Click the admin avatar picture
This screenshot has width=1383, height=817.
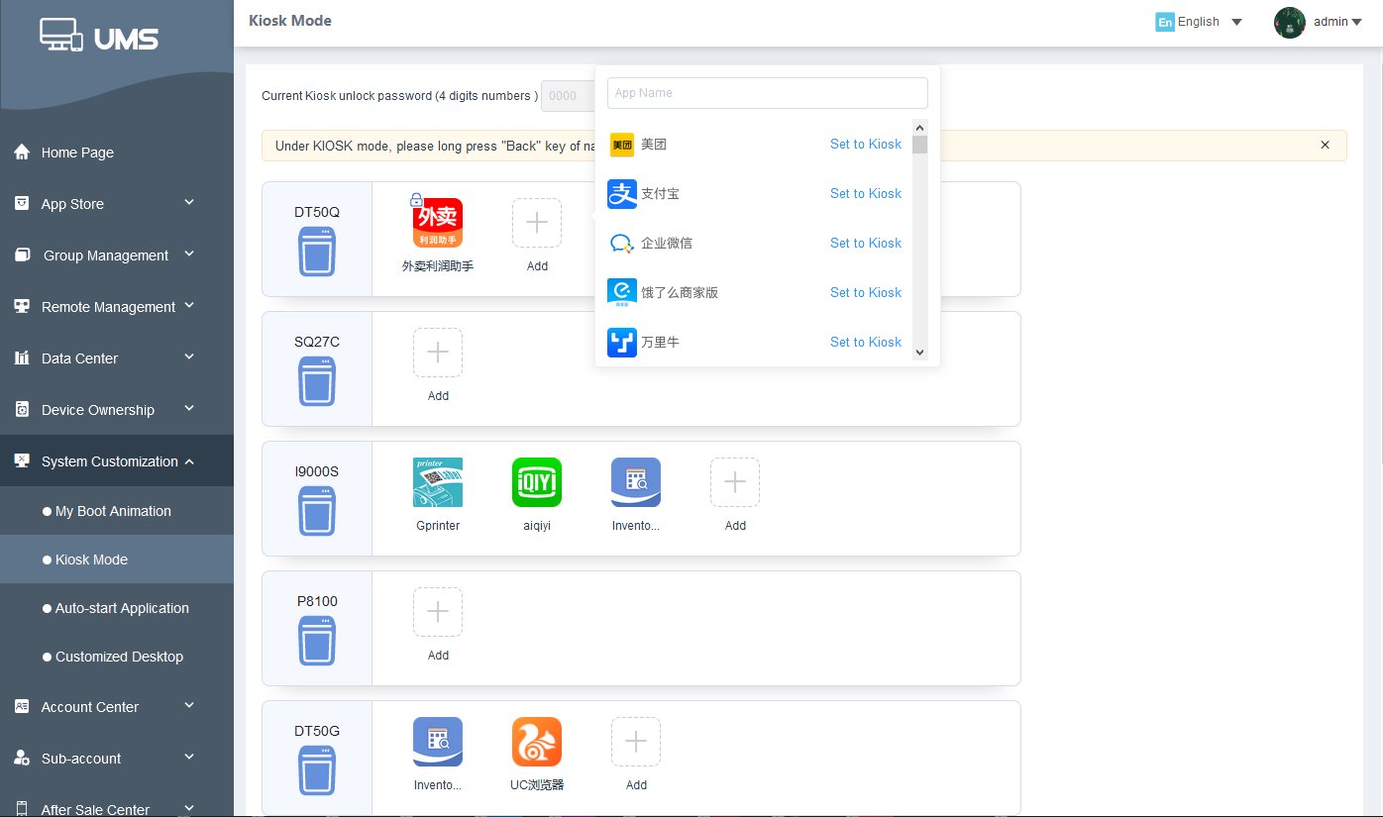[x=1290, y=22]
